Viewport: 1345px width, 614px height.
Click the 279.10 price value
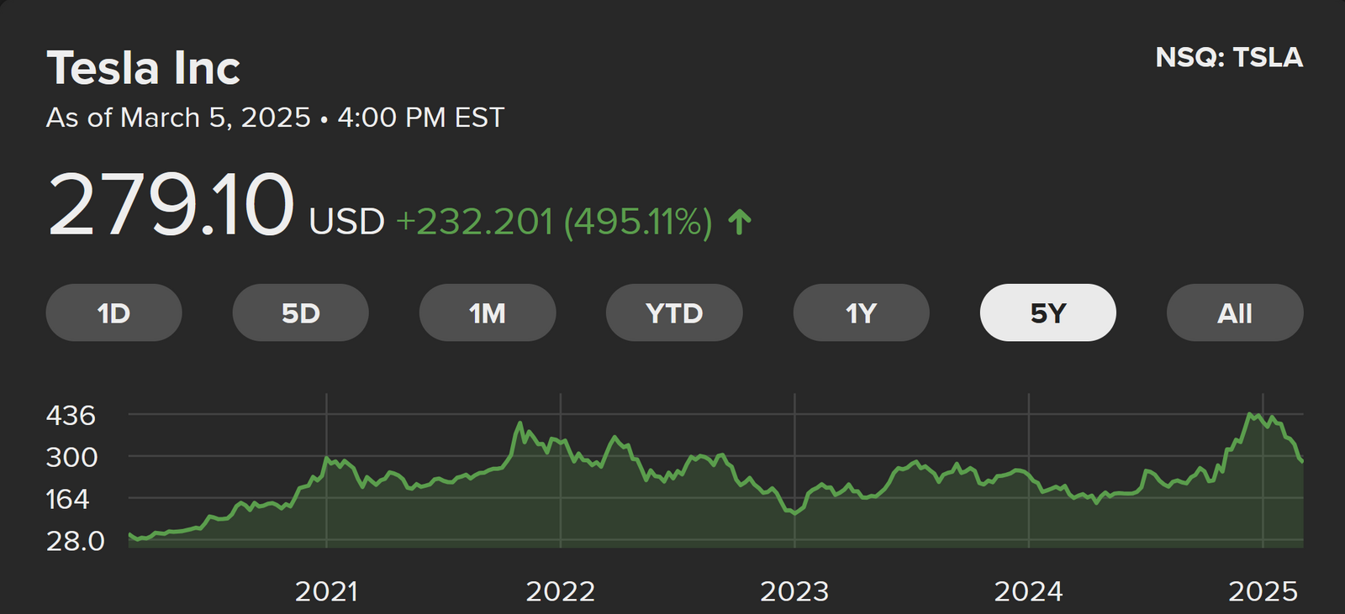point(171,205)
